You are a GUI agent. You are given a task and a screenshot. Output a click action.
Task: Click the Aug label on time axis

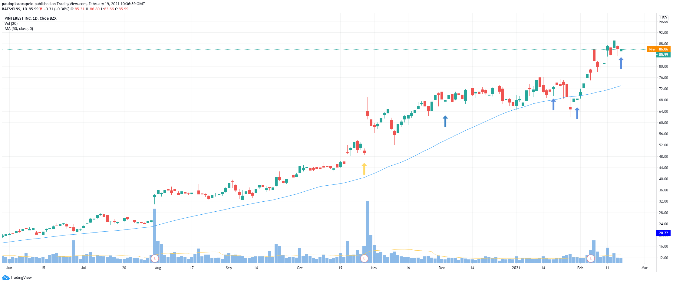(x=158, y=268)
